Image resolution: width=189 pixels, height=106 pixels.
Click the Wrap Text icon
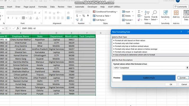(68, 13)
